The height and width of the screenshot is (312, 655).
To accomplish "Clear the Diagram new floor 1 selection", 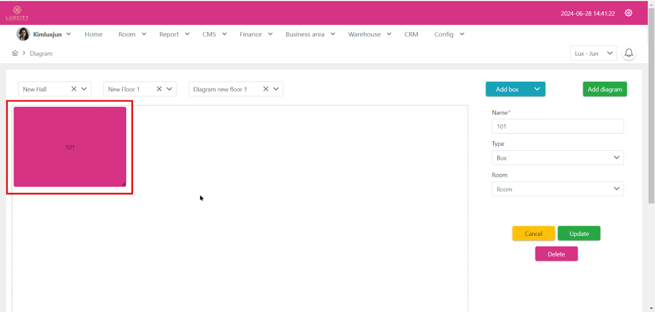I will [266, 90].
